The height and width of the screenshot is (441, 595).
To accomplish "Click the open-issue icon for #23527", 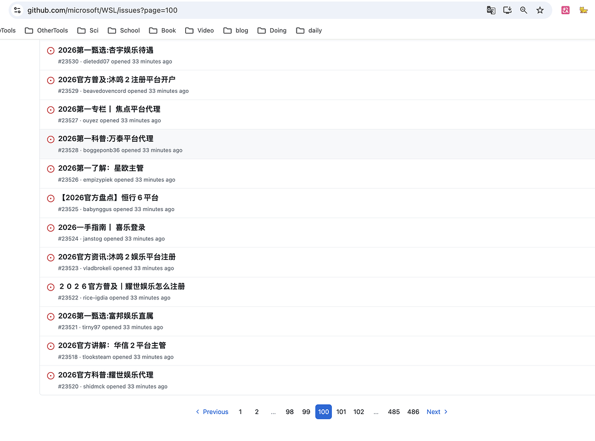I will tap(51, 109).
